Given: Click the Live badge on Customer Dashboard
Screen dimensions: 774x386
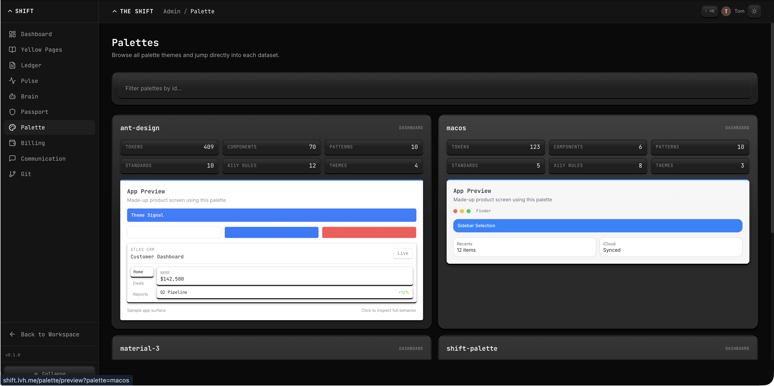Looking at the screenshot, I should coord(403,253).
